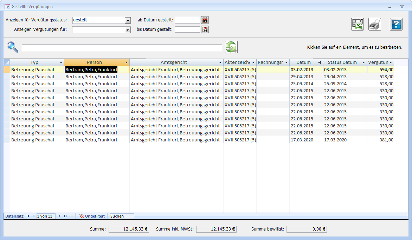Open calendar for bis Datum gestellt

tap(205, 29)
